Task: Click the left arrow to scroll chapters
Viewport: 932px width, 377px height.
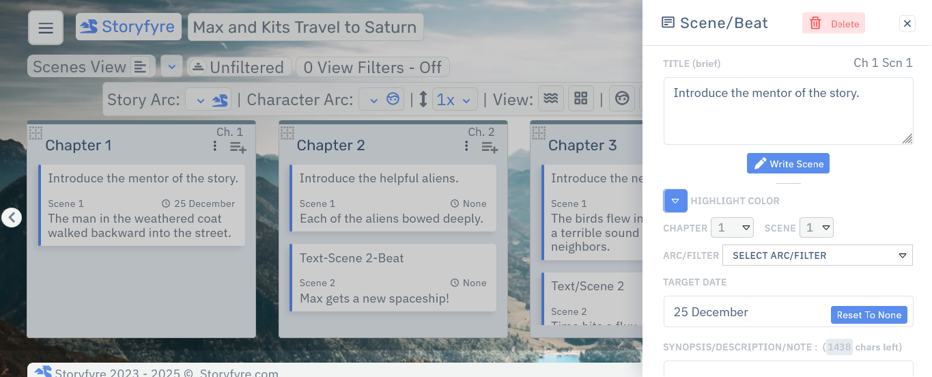Action: pos(12,217)
